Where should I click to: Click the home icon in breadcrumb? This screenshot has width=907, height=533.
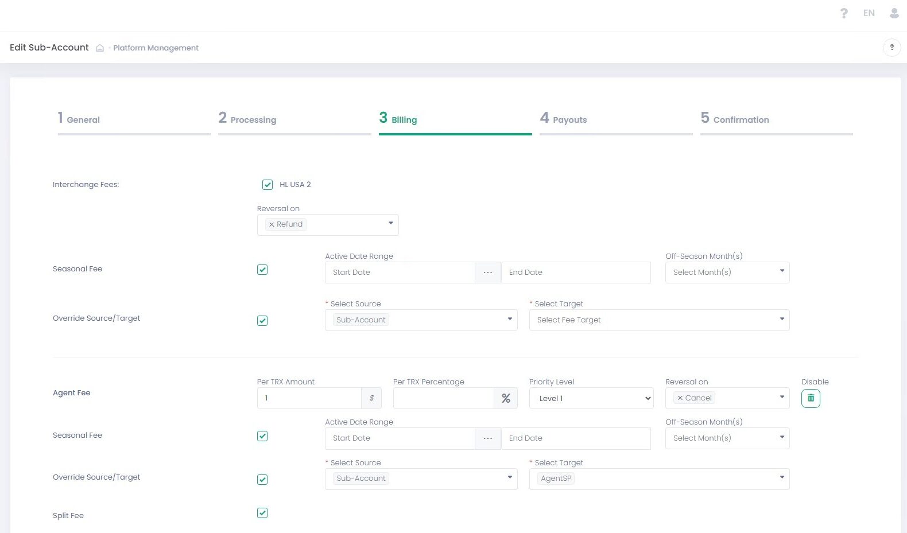tap(100, 48)
